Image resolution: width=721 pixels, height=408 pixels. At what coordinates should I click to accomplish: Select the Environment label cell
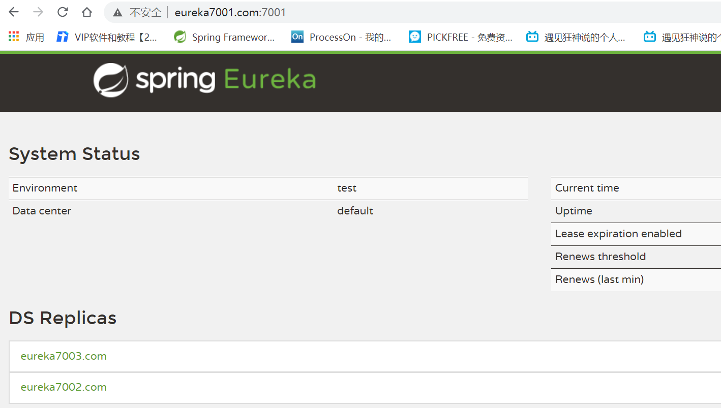[45, 188]
